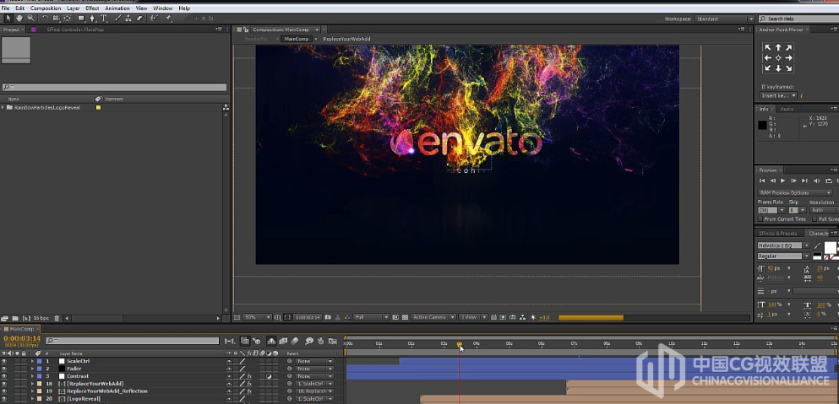839x404 pixels.
Task: Open the Workspace Standard dropdown
Action: (x=724, y=19)
